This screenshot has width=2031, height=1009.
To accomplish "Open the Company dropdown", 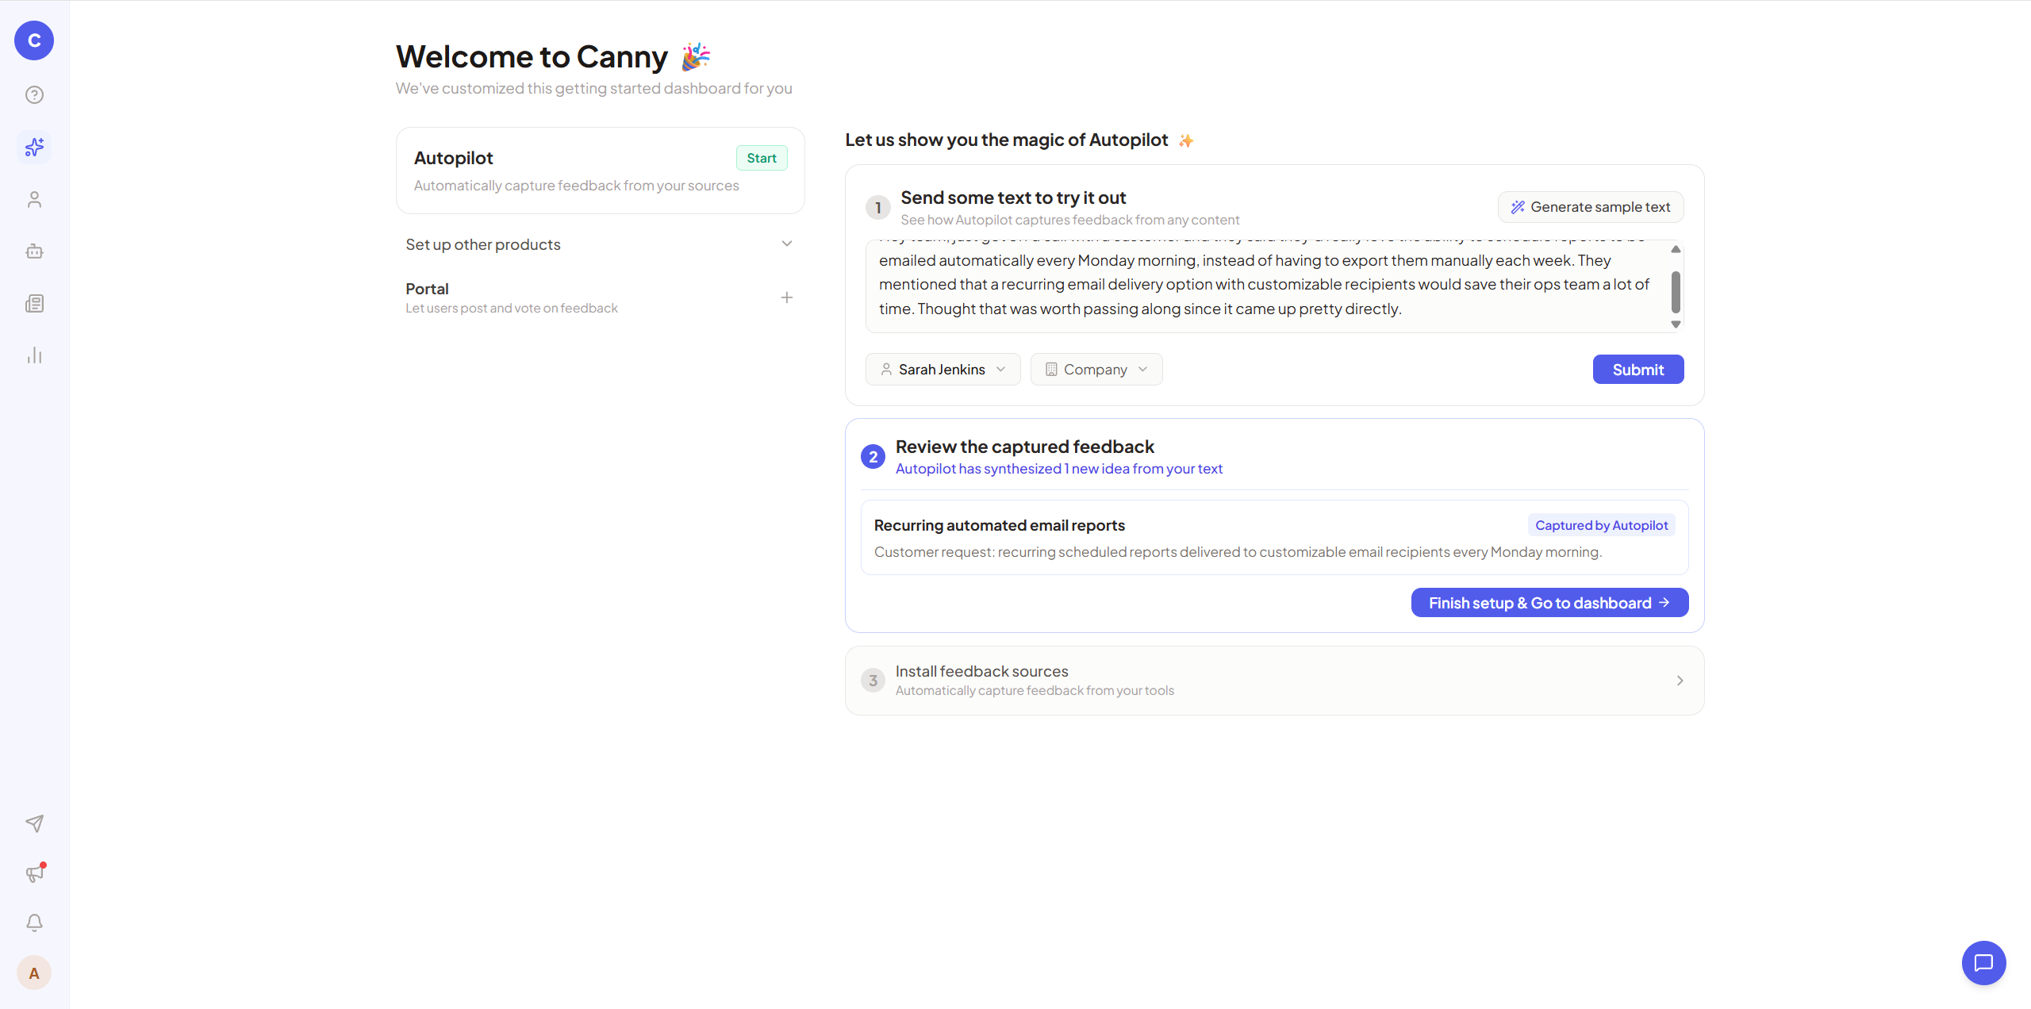I will (x=1096, y=370).
